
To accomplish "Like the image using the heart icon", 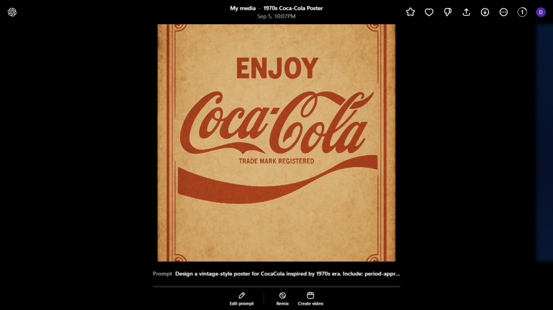I will (x=429, y=12).
